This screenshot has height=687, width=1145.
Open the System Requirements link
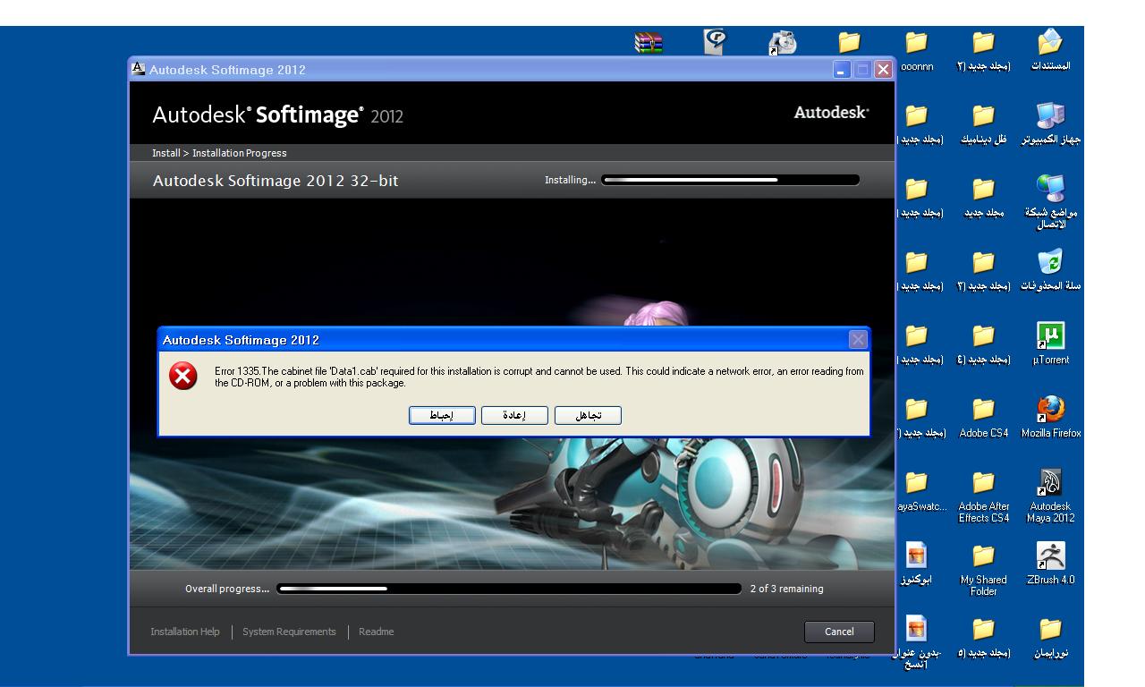(x=290, y=632)
